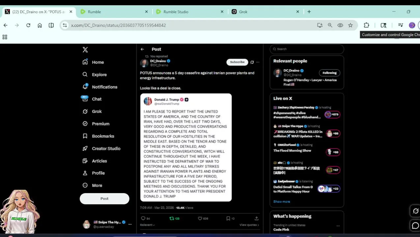Share the post

[257, 218]
